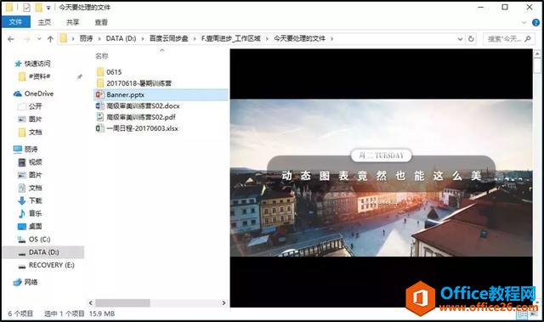Sort files by 名称 column header
This screenshot has width=544, height=322.
[102, 56]
